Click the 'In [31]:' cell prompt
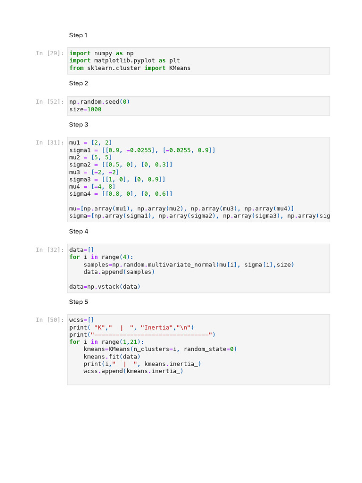This screenshot has width=362, height=483. pyautogui.click(x=50, y=142)
